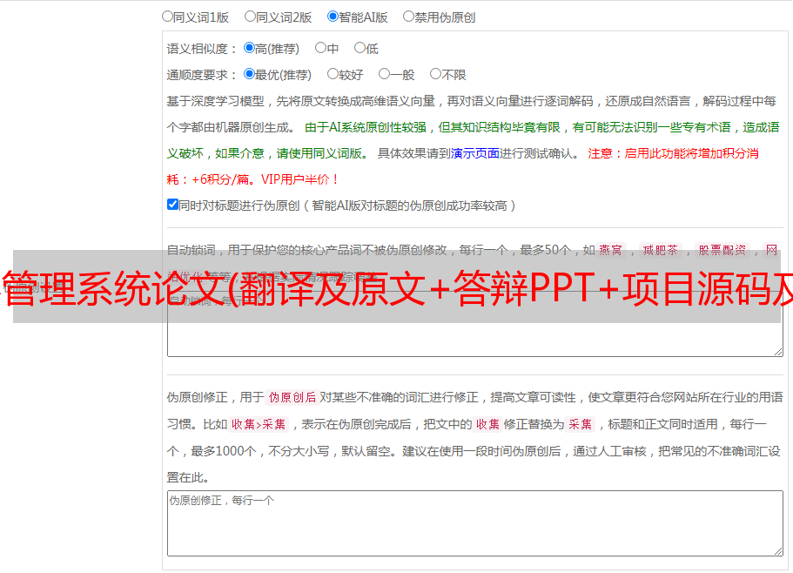Click the 股票配资 example keyword tag
793x573 pixels.
722,250
